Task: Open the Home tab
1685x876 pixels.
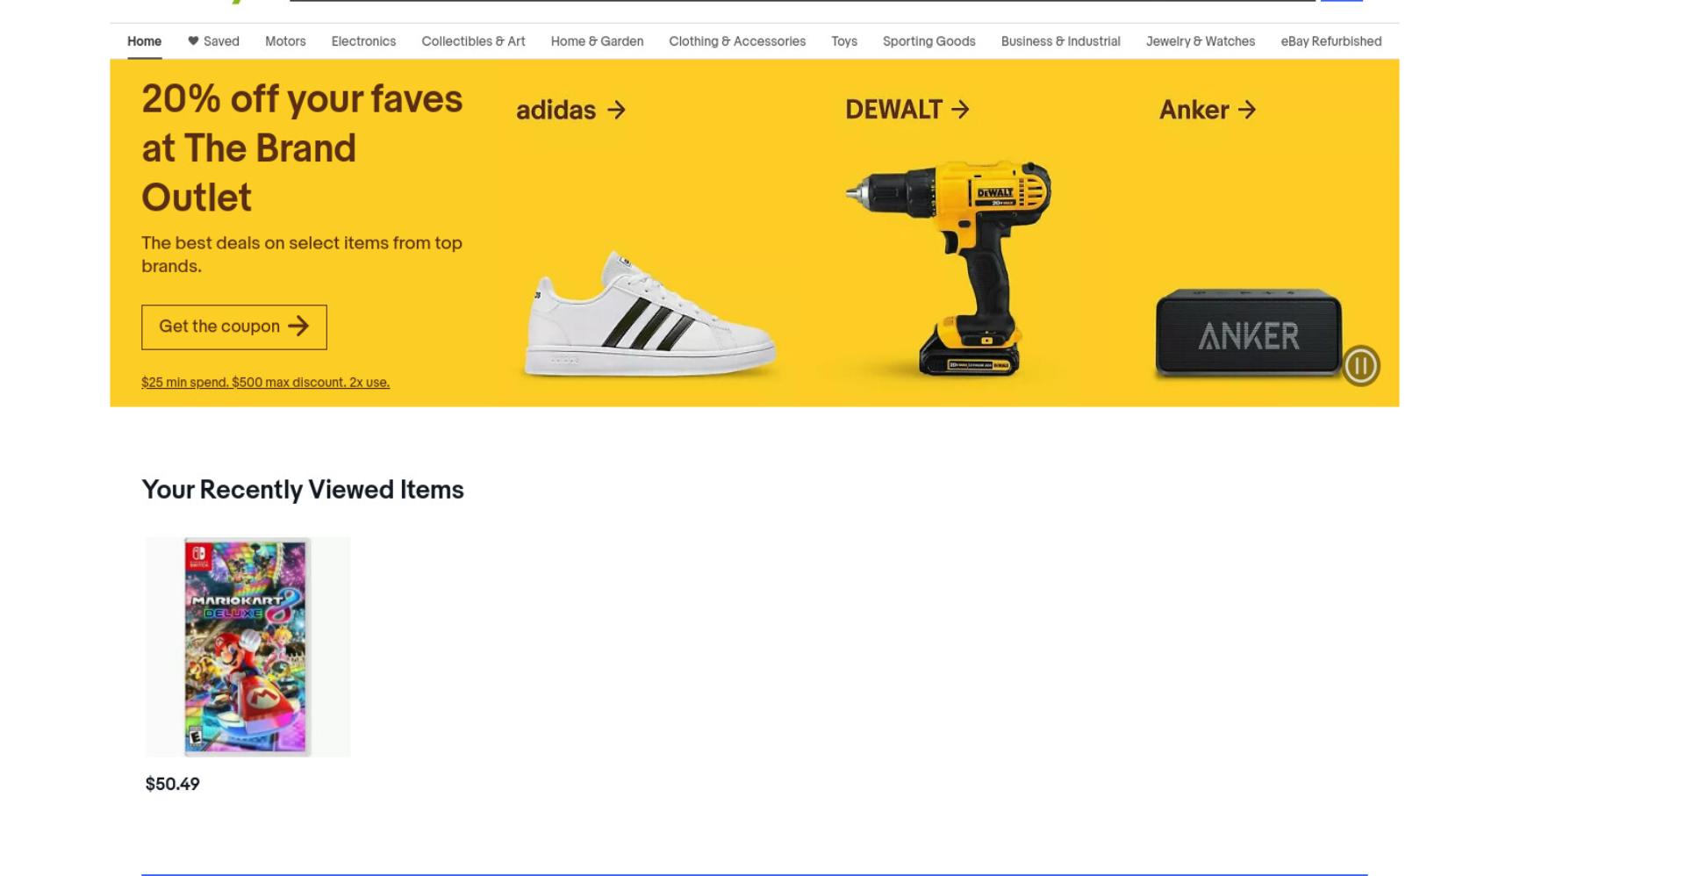Action: click(x=144, y=41)
